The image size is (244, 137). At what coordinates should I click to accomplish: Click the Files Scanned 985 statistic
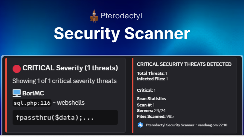click(155, 117)
